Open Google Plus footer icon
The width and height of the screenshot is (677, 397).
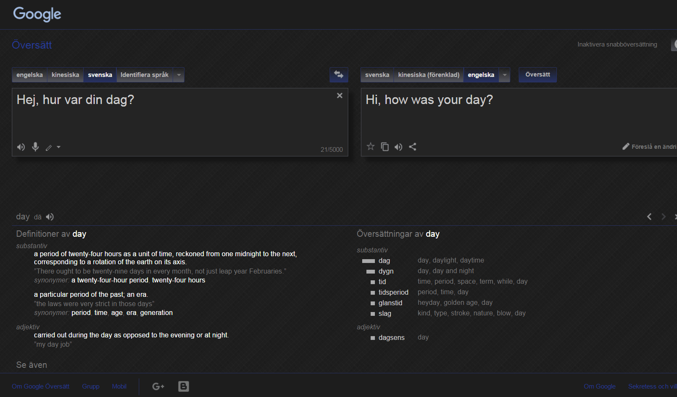[158, 386]
